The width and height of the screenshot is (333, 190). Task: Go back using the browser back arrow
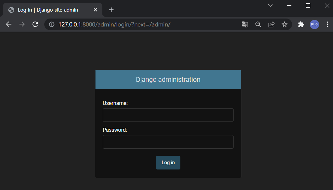9,24
